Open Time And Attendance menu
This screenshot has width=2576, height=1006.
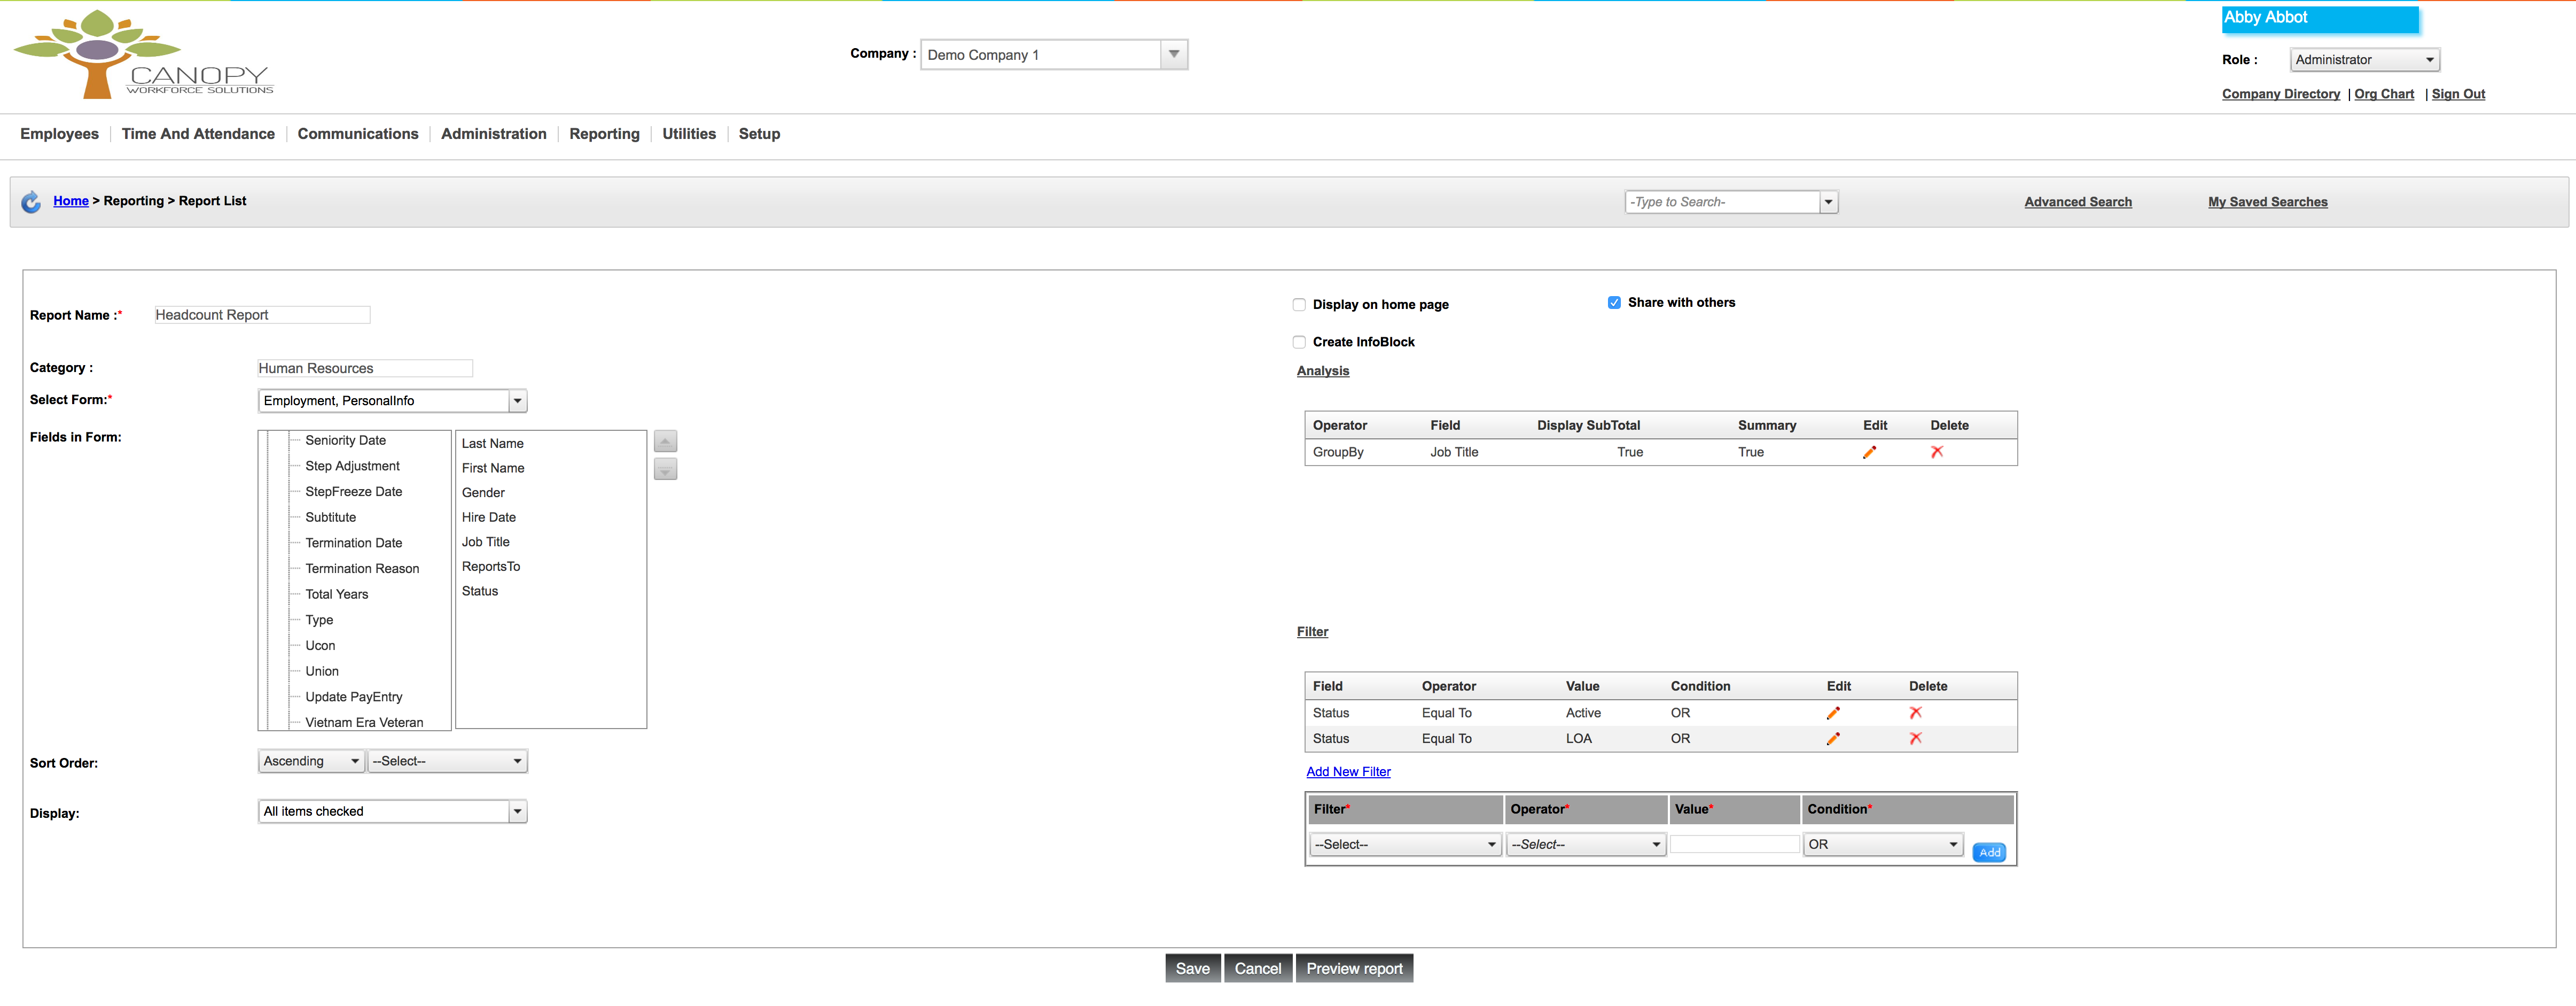[198, 134]
